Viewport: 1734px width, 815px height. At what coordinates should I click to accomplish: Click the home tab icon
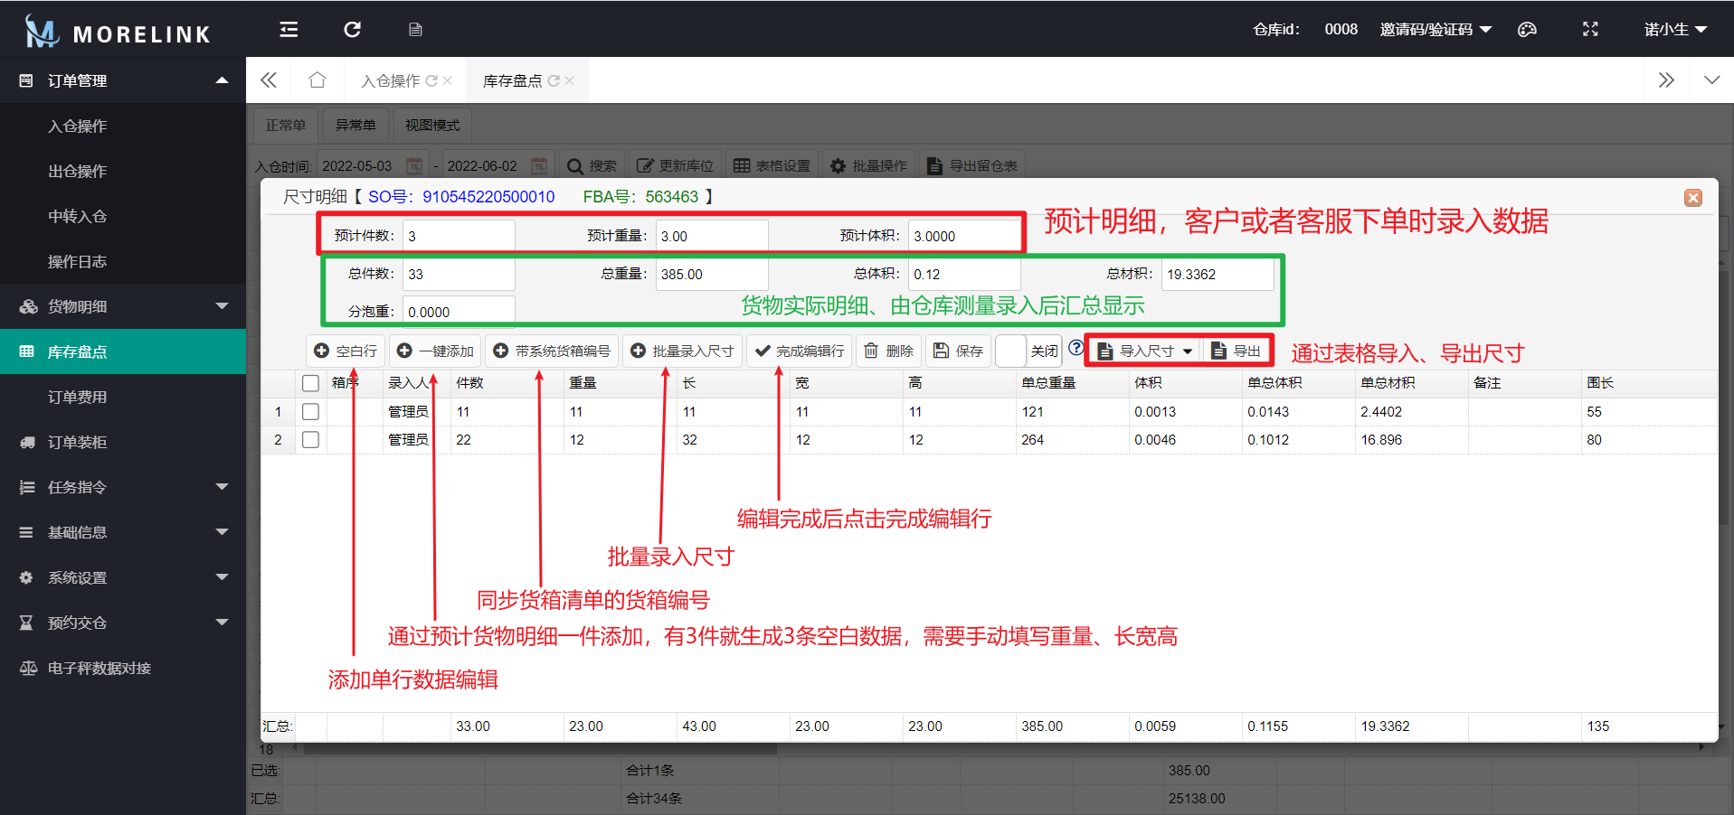317,80
